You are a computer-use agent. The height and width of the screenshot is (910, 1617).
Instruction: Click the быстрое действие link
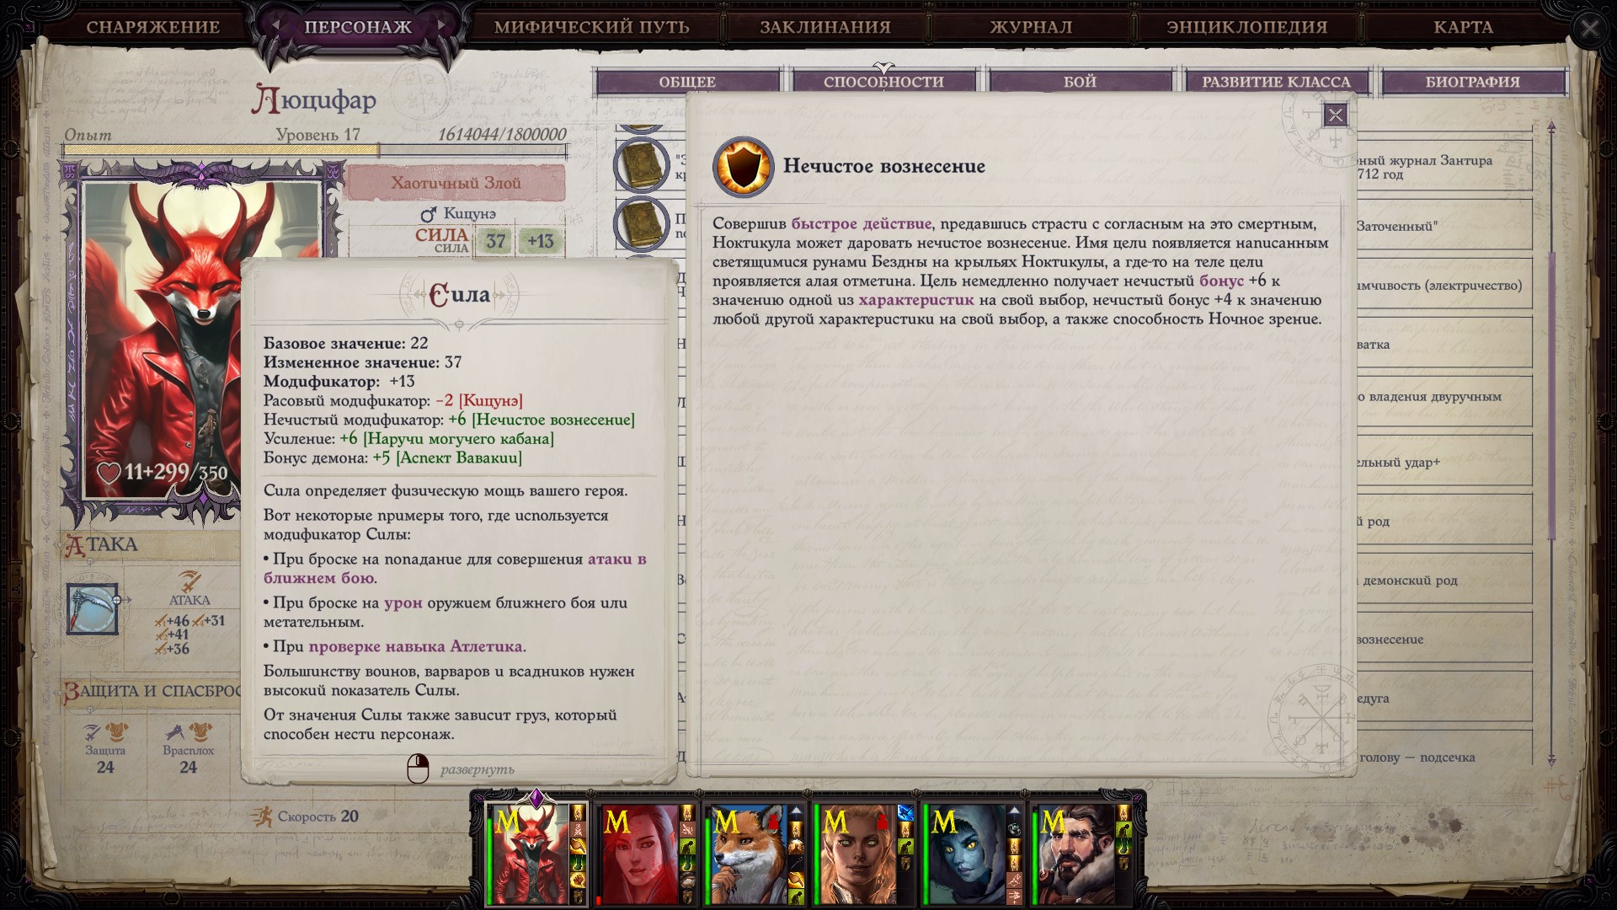coord(861,223)
